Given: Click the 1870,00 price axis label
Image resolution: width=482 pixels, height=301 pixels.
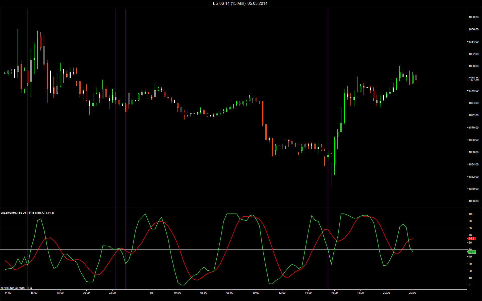Looking at the screenshot, I should pyautogui.click(x=473, y=128).
